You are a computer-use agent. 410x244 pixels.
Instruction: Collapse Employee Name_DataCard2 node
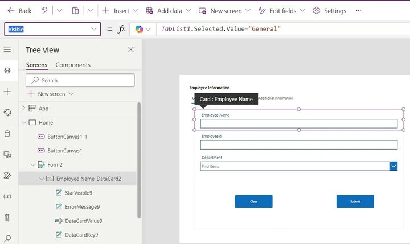point(42,179)
